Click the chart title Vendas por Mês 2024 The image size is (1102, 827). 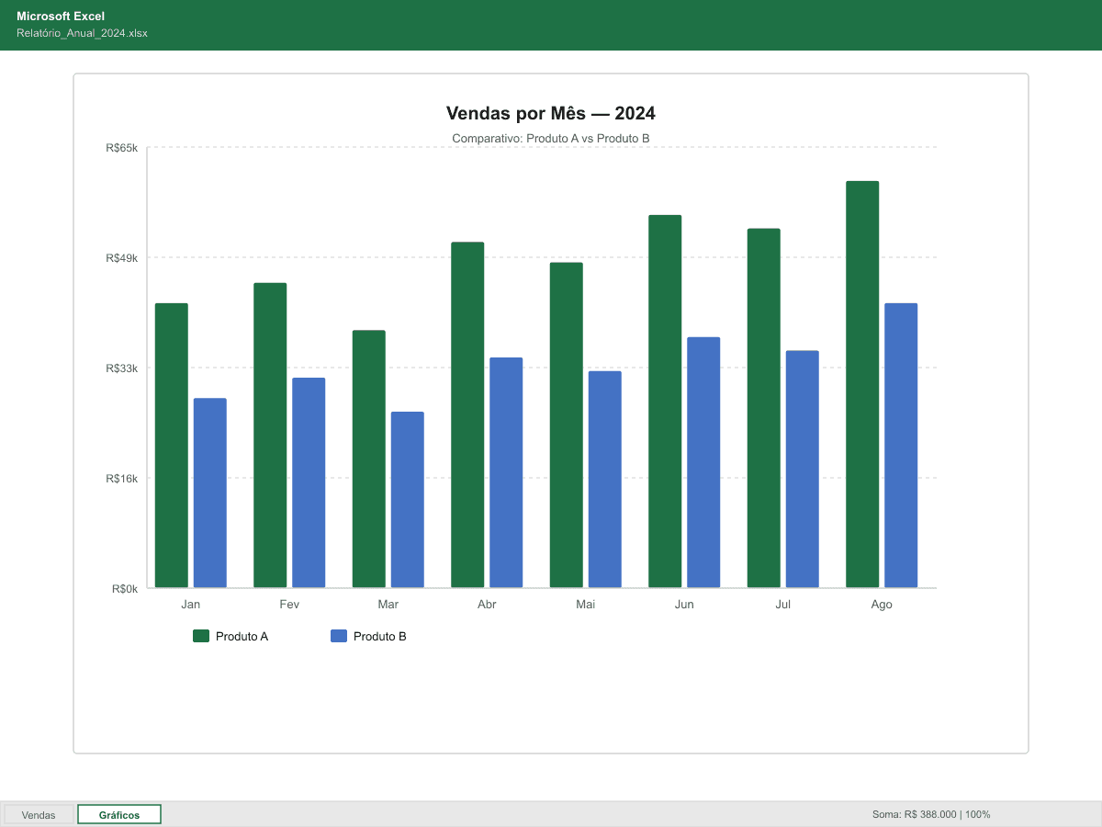[551, 113]
